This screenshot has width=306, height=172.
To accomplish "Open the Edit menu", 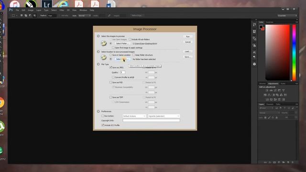I will [x=23, y=10].
